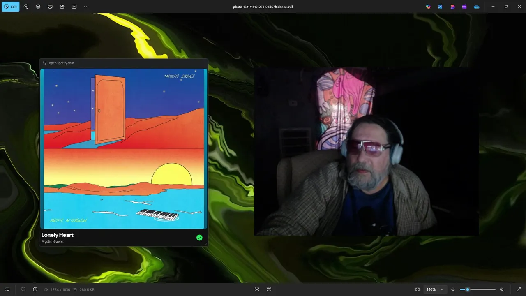Viewport: 526px width, 296px height.
Task: Click the zoom slider track
Action: [478, 289]
